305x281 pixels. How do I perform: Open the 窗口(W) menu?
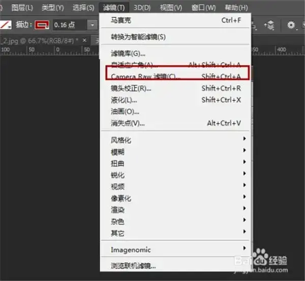(x=203, y=8)
